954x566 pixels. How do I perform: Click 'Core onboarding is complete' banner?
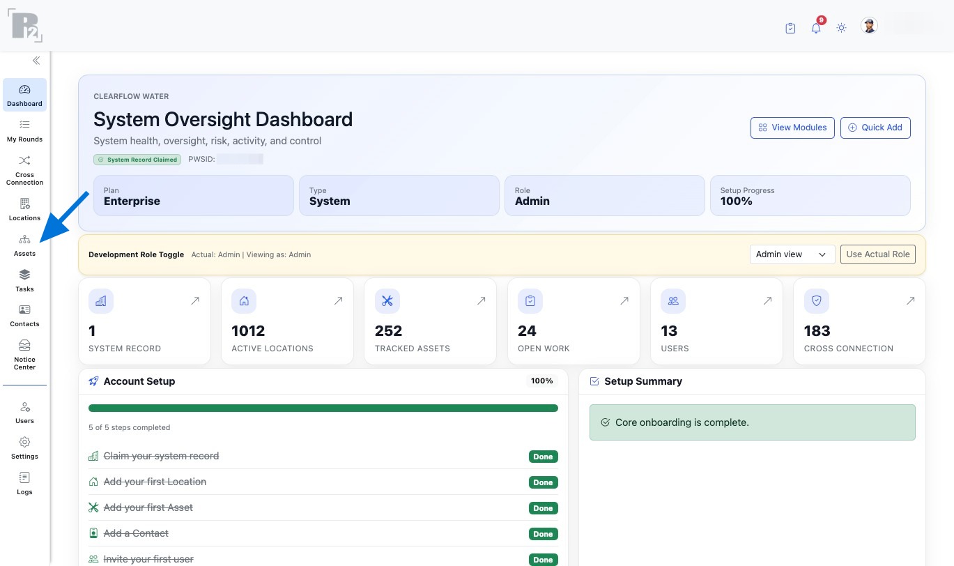[753, 422]
